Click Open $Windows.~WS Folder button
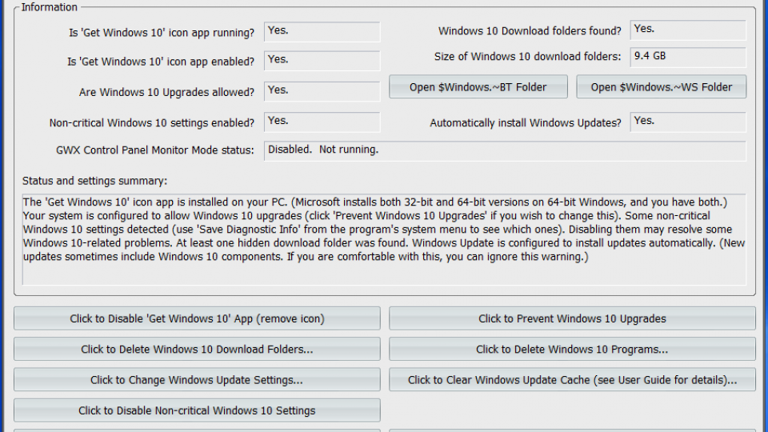The height and width of the screenshot is (432, 768). [662, 86]
